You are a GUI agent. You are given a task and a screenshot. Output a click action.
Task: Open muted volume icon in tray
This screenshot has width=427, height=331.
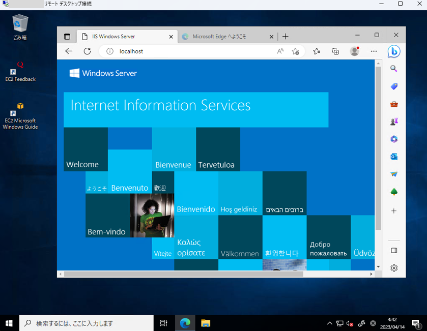click(x=350, y=323)
